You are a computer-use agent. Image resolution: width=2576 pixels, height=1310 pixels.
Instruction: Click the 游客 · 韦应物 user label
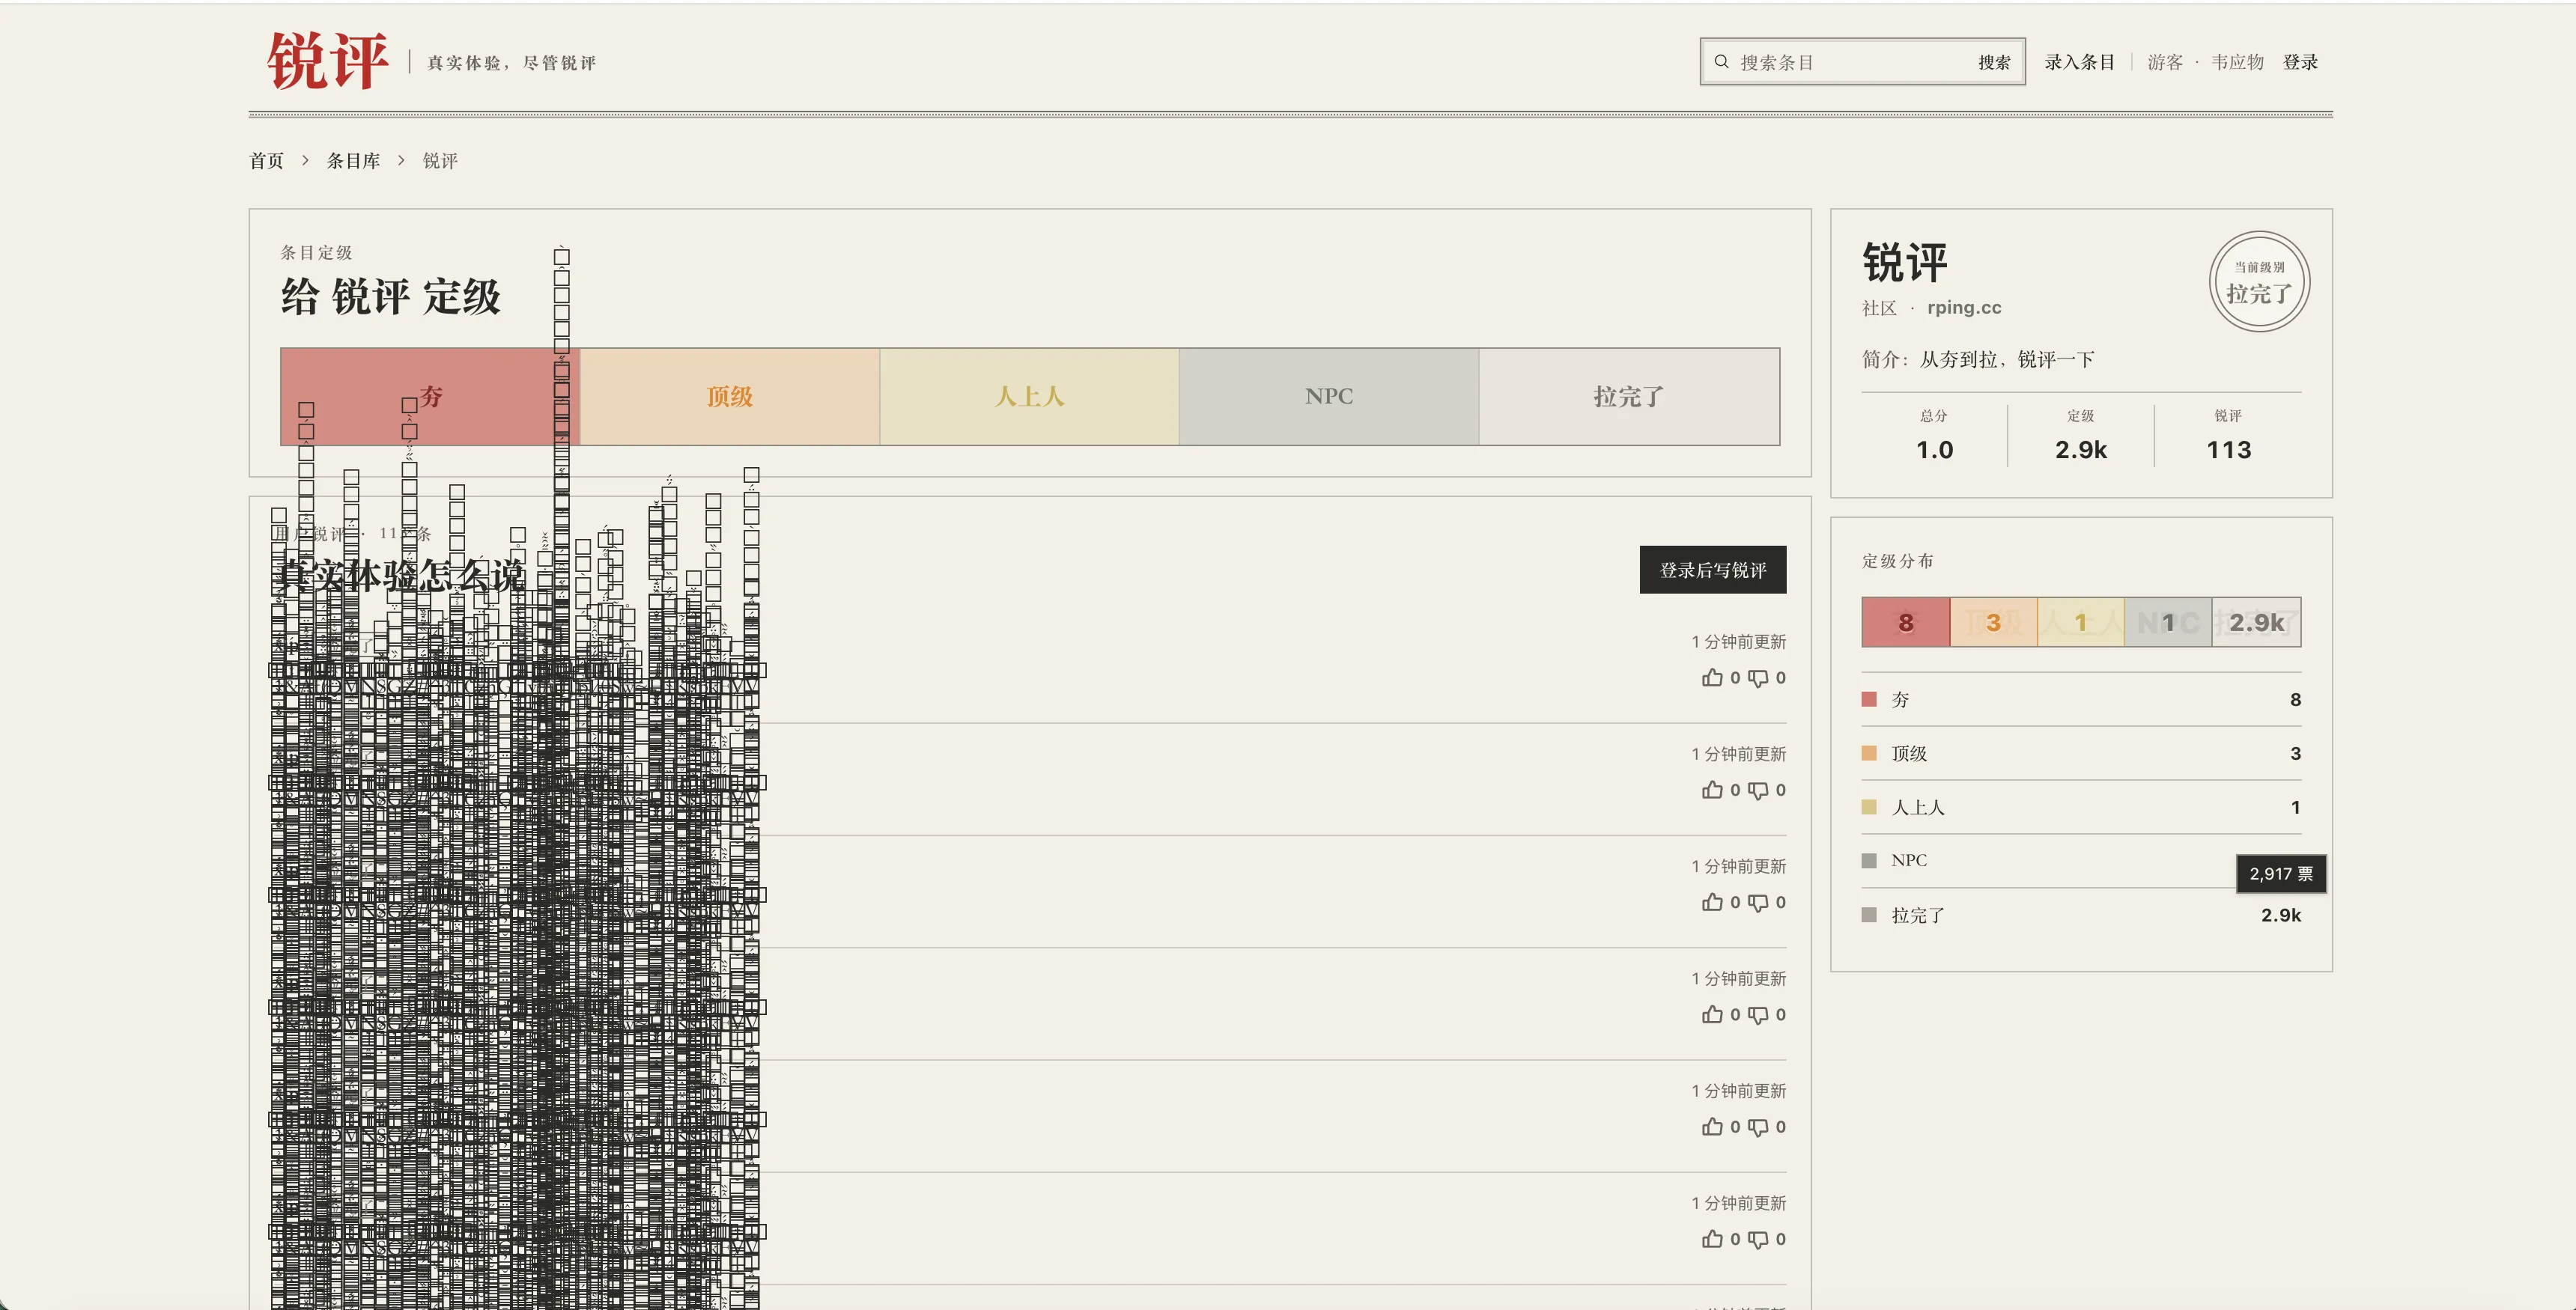click(x=2205, y=62)
